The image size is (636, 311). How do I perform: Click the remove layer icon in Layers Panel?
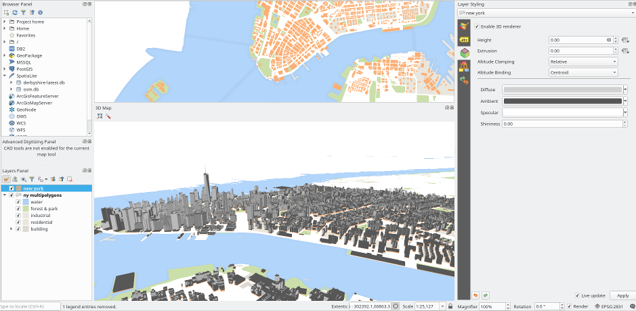click(70, 179)
